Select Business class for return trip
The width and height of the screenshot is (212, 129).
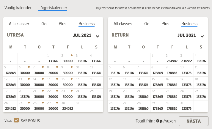pos(189,24)
